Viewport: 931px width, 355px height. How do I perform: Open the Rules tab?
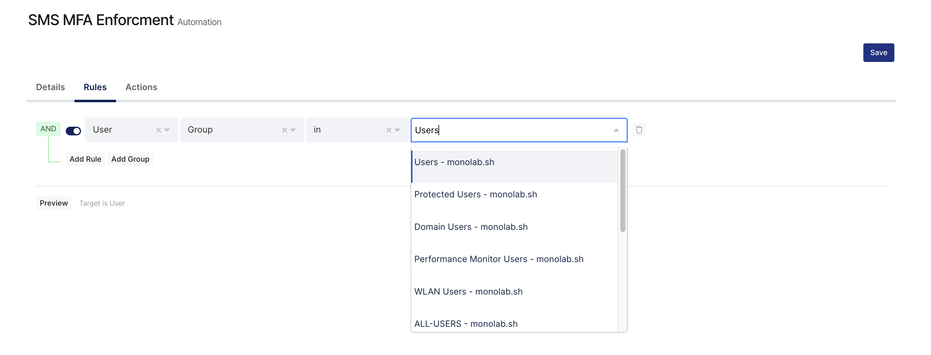(95, 87)
